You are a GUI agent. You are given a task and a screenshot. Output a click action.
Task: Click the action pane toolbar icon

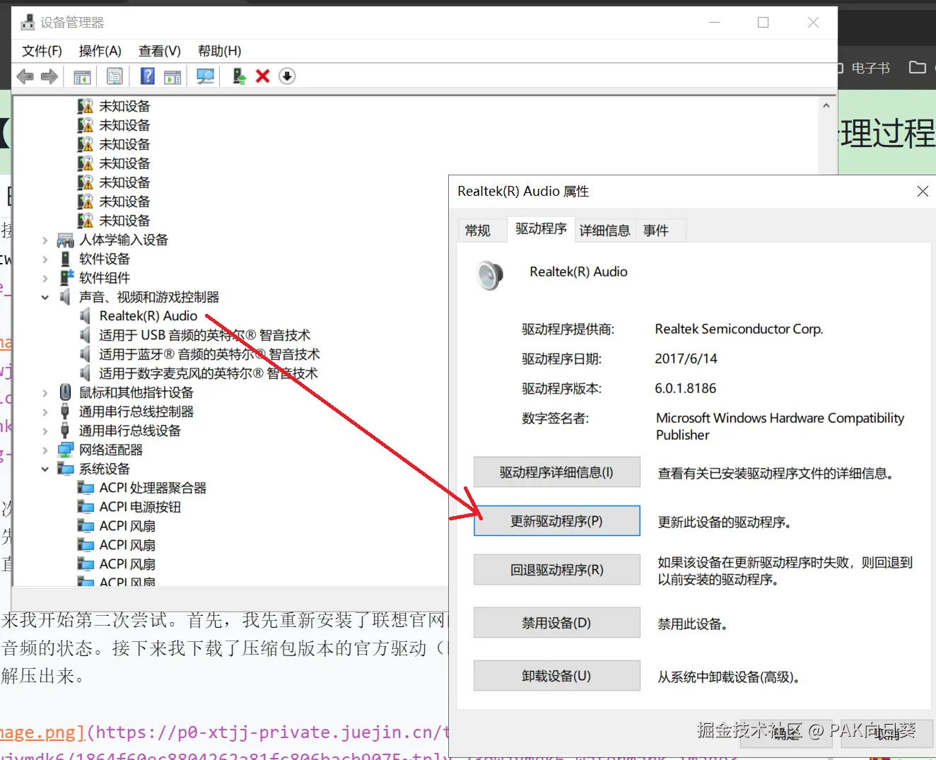pyautogui.click(x=172, y=76)
